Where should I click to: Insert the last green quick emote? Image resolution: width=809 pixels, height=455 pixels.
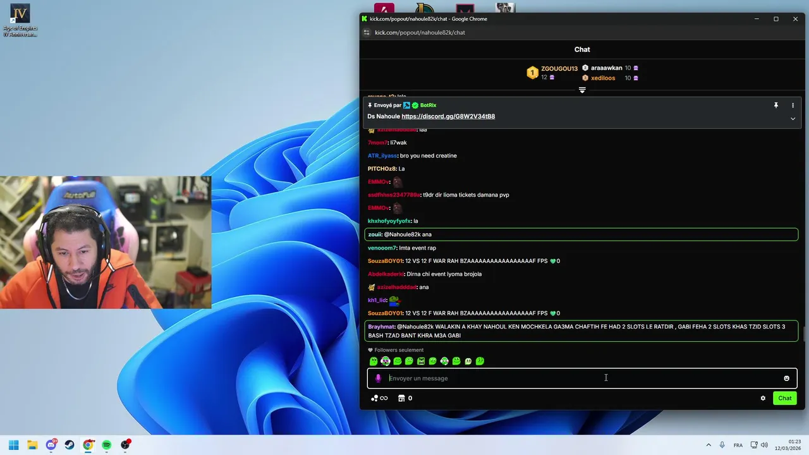click(x=480, y=361)
